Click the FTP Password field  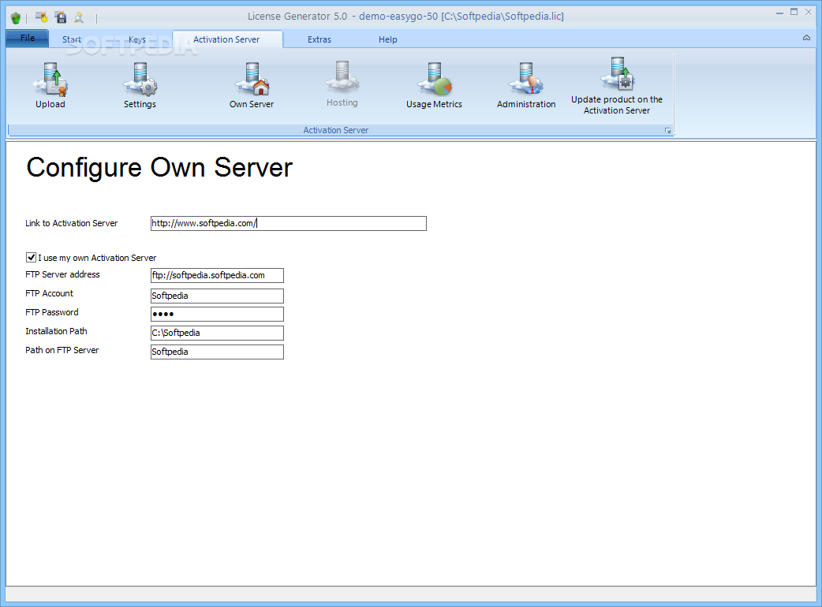[x=217, y=315]
